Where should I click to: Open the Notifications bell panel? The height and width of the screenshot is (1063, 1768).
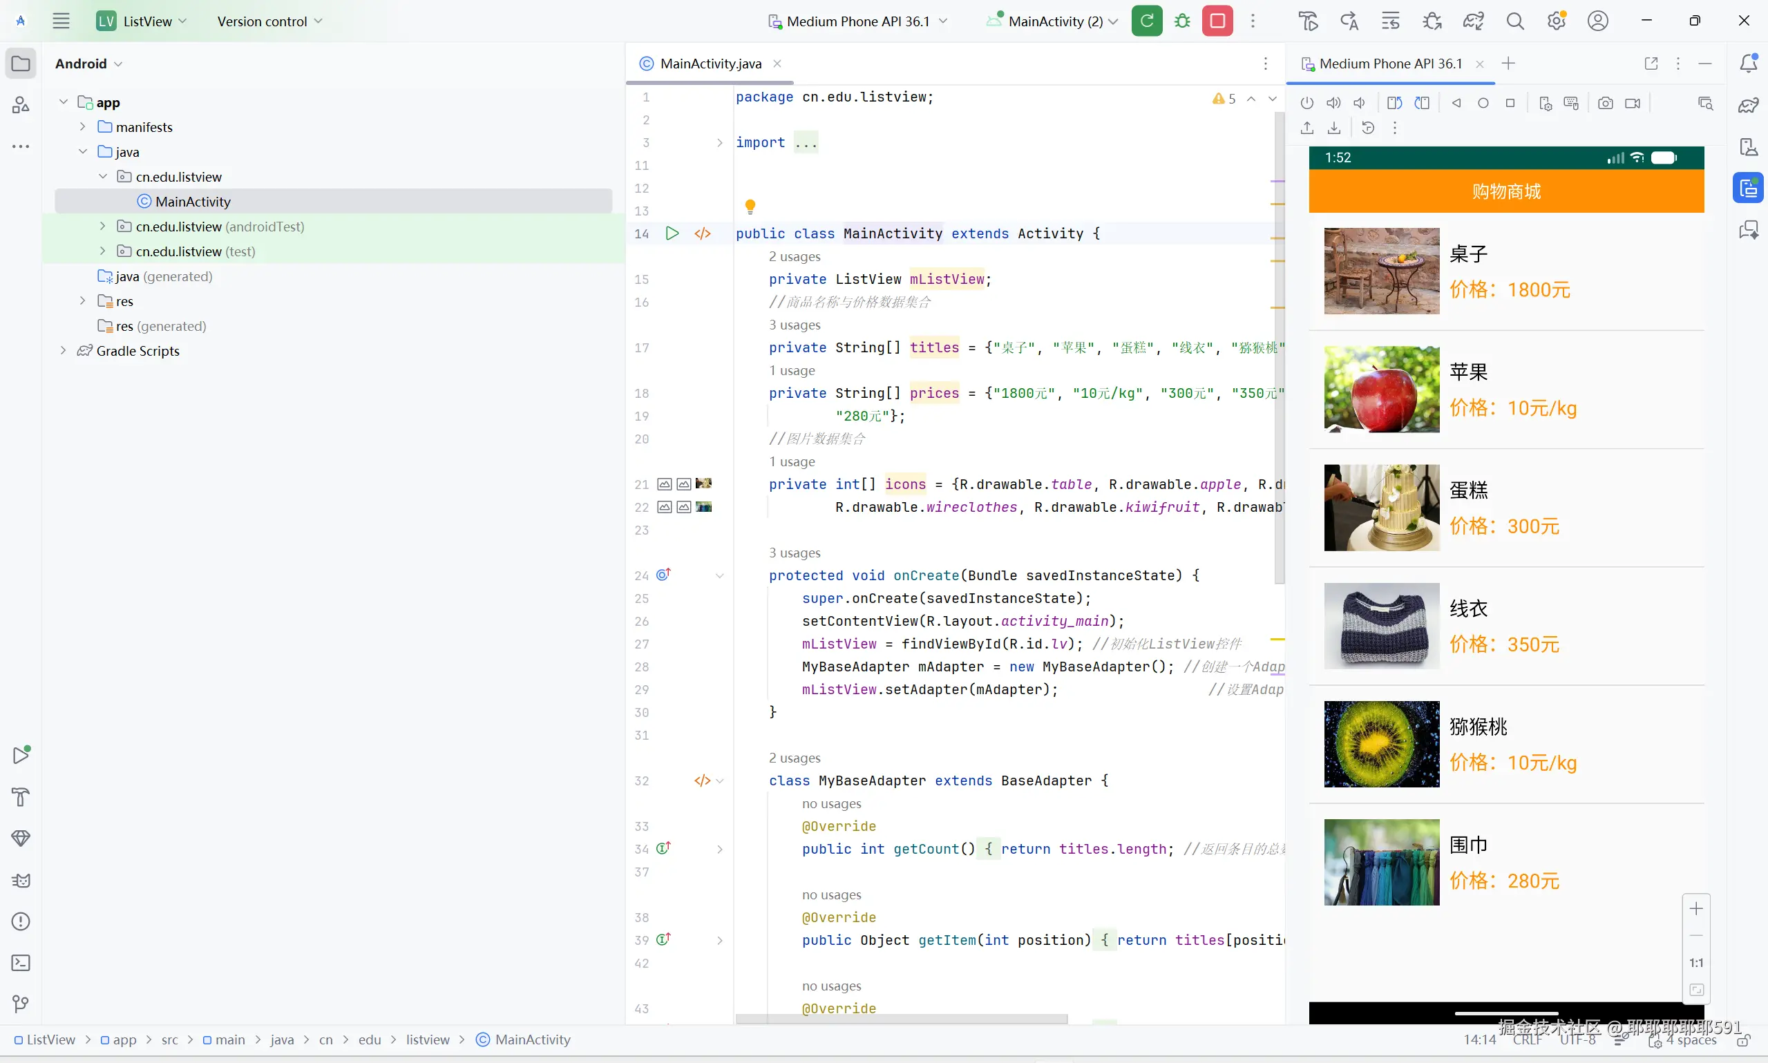[1748, 63]
